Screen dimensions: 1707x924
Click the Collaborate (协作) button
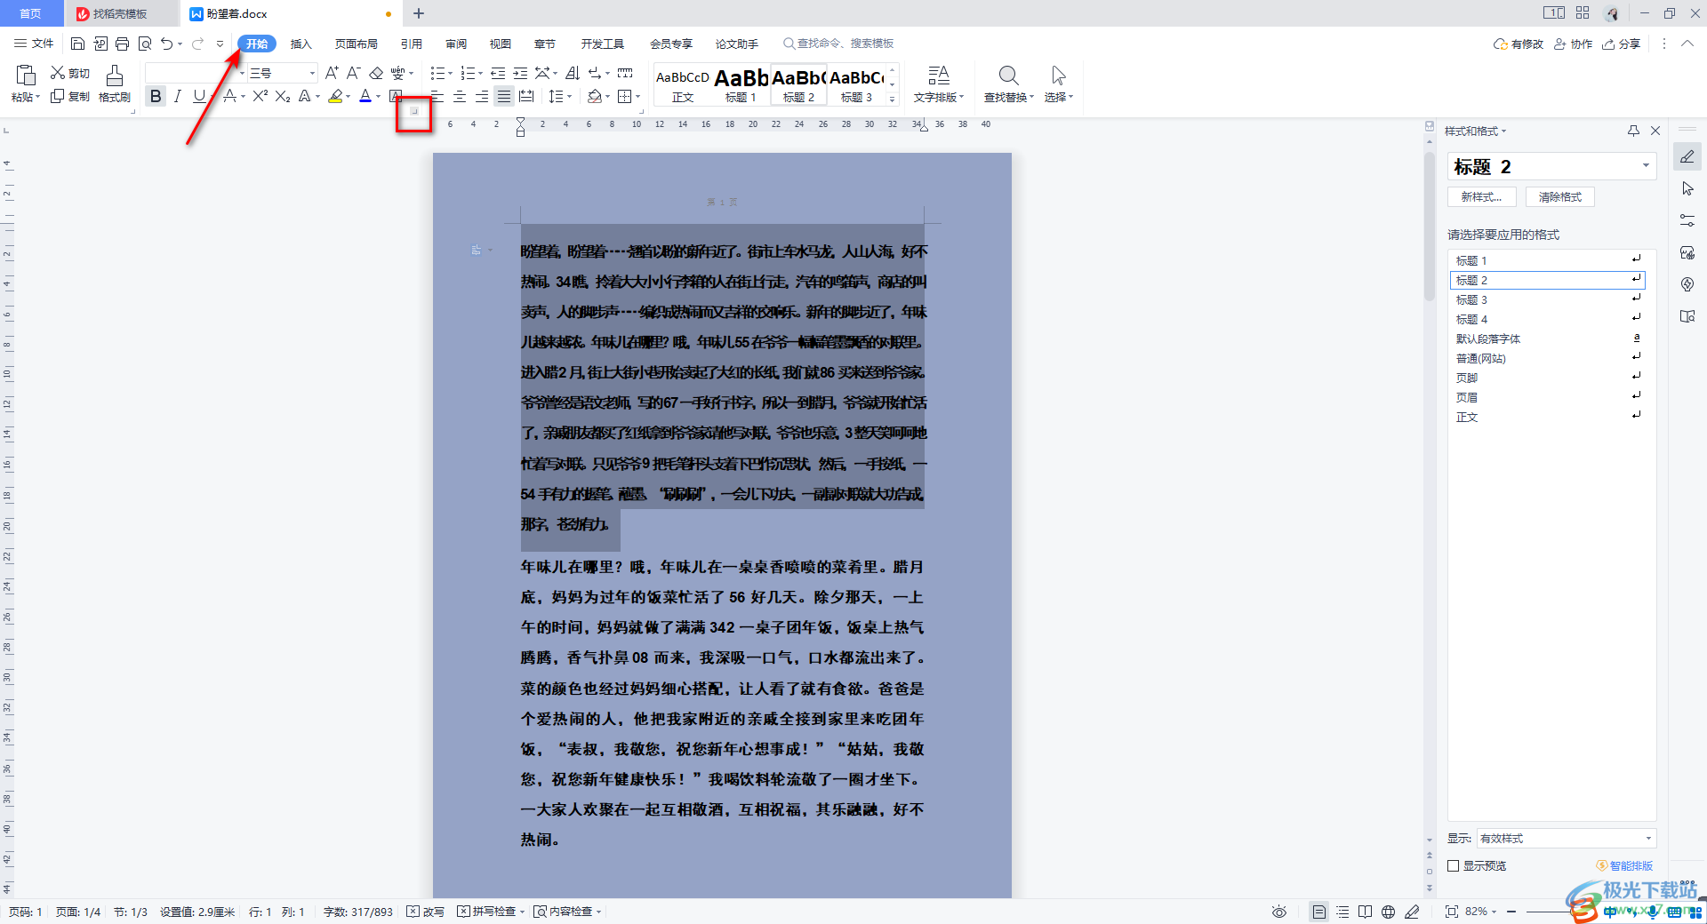coord(1573,44)
